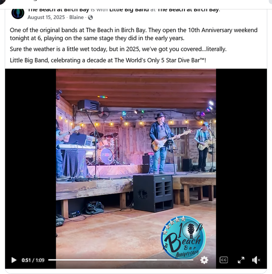Click the 10th Anniversary Beach Bar logo
The width and height of the screenshot is (272, 274).
pyautogui.click(x=183, y=237)
